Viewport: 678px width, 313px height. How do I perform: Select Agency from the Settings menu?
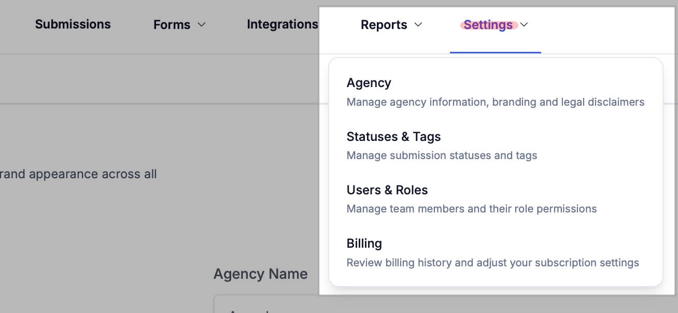point(369,83)
